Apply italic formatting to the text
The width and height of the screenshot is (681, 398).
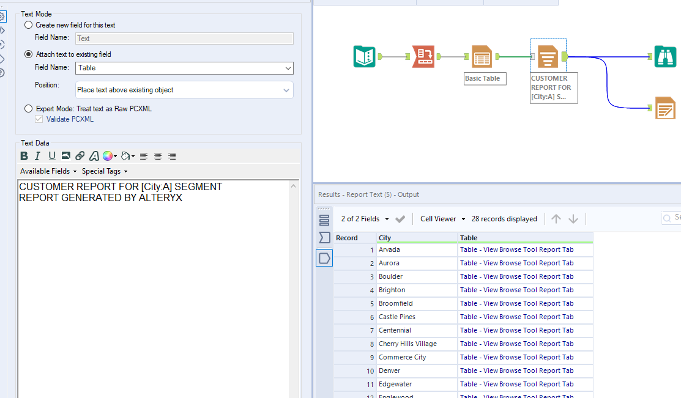tap(37, 156)
